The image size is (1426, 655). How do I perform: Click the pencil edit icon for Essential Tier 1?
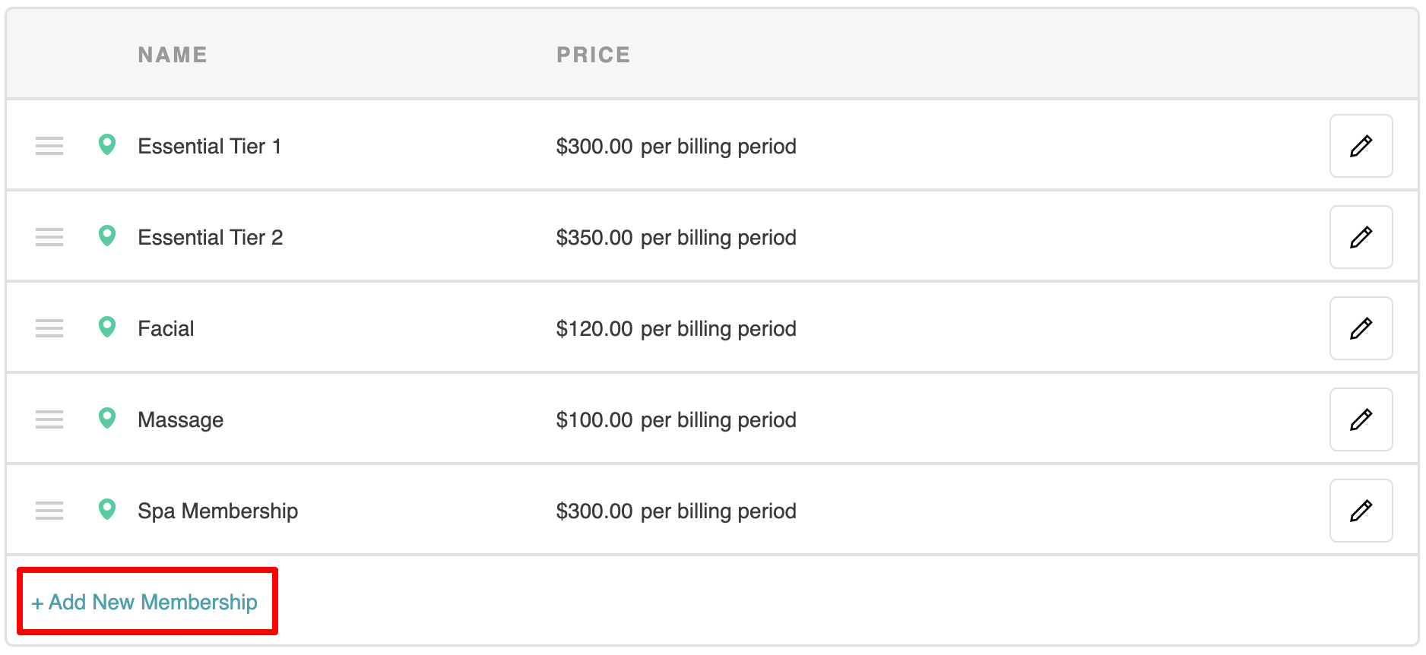coord(1361,146)
